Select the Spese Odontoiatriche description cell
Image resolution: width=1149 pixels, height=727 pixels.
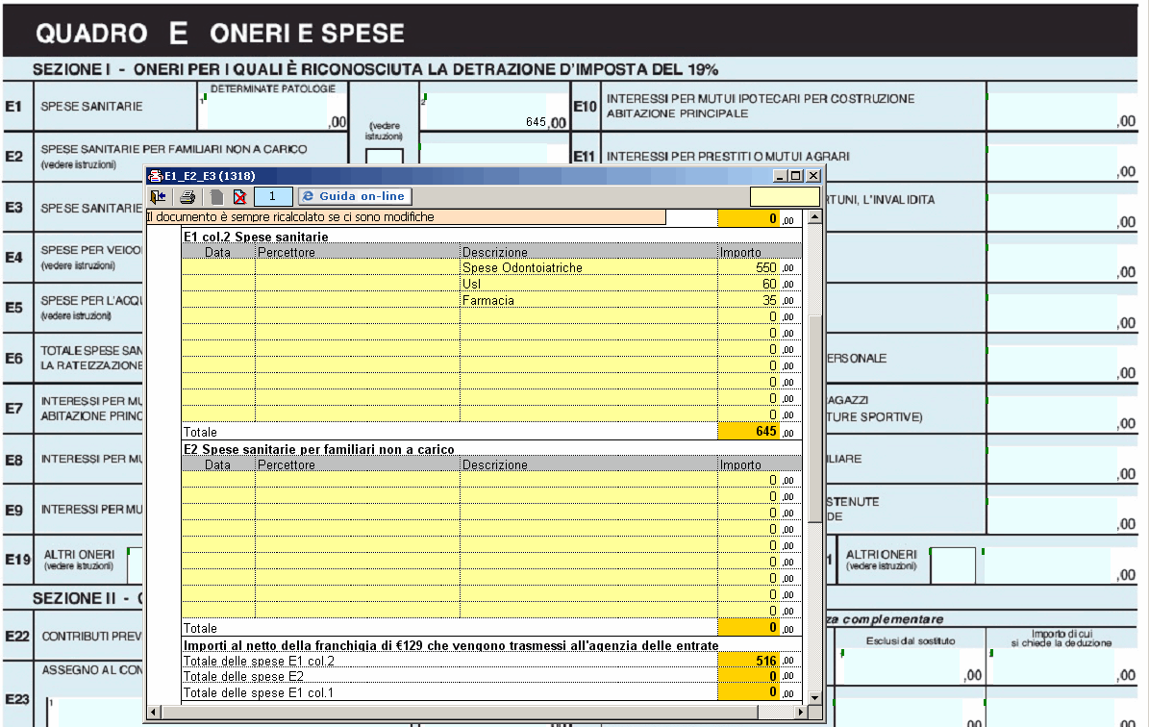click(x=588, y=268)
